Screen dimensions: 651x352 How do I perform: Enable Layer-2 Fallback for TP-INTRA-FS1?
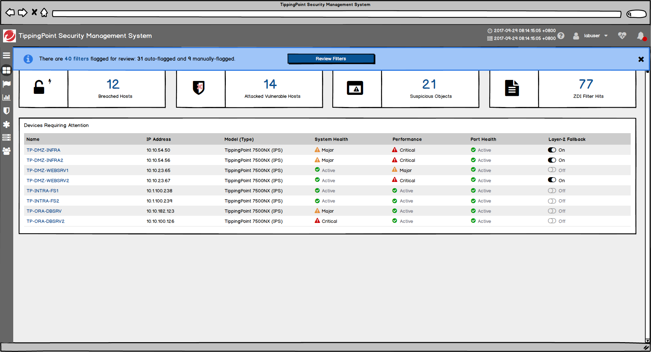click(552, 190)
